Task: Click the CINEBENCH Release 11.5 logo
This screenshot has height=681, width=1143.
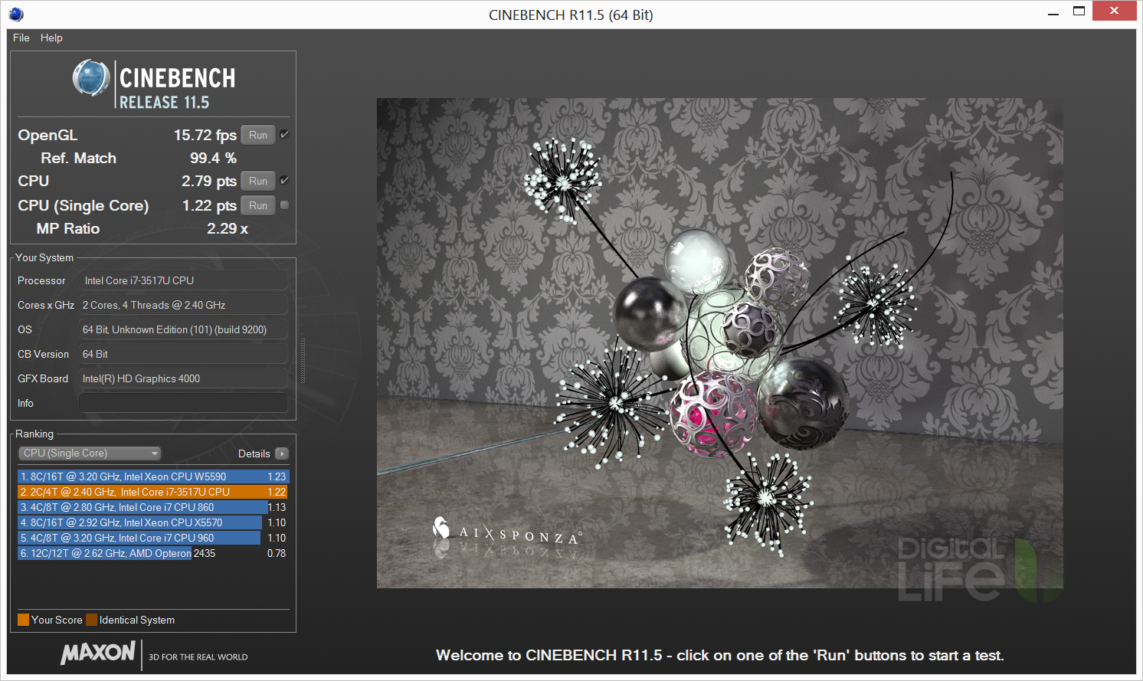Action: click(x=154, y=84)
